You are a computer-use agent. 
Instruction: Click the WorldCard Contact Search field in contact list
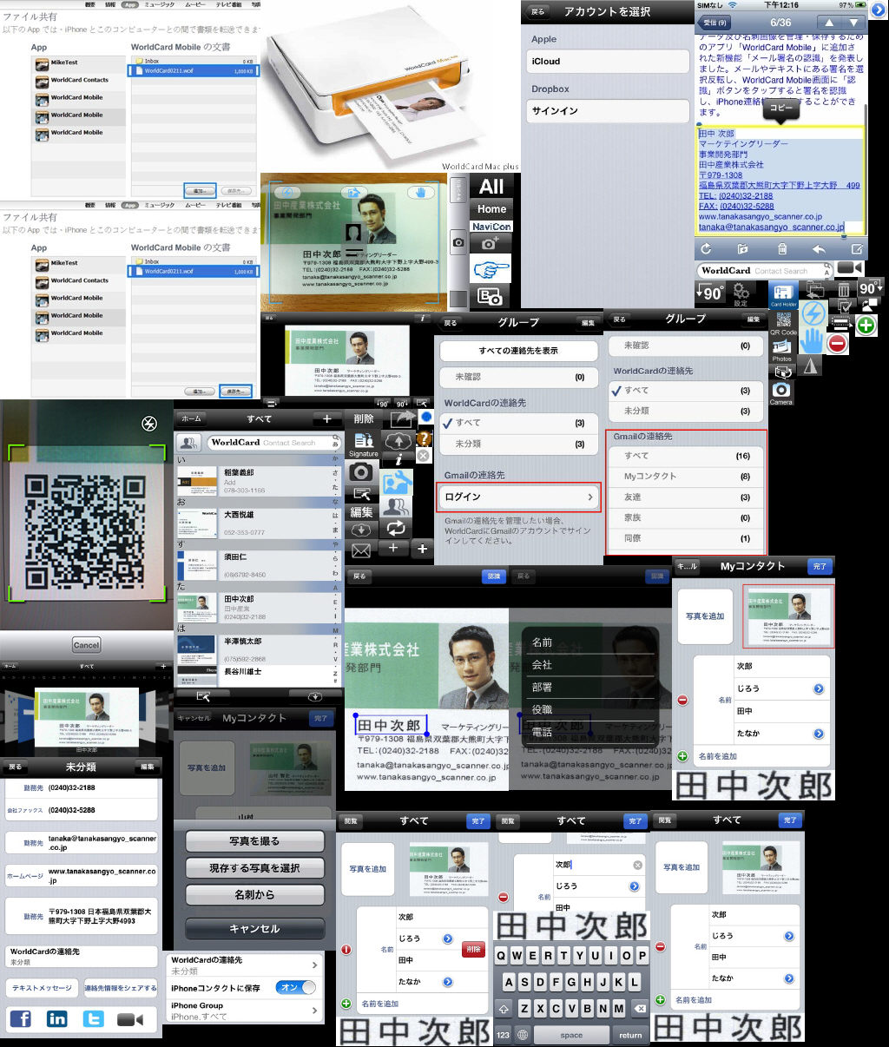[x=270, y=443]
